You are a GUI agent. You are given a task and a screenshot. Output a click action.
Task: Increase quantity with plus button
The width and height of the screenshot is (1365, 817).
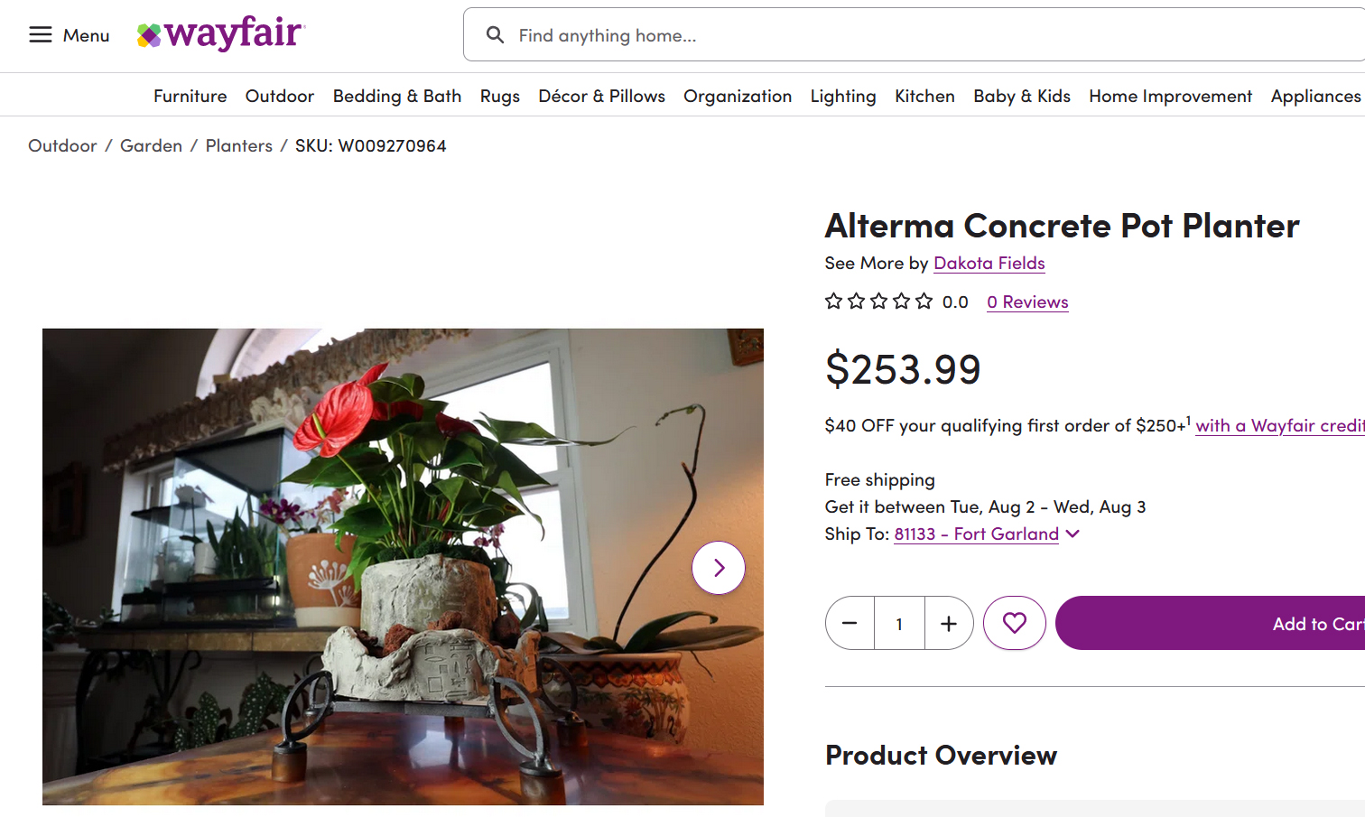point(949,623)
